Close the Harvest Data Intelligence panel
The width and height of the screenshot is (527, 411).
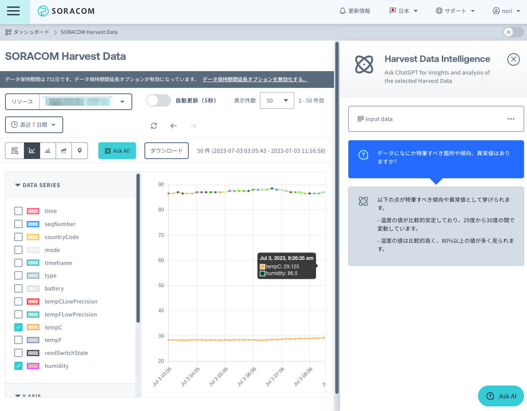tap(514, 59)
